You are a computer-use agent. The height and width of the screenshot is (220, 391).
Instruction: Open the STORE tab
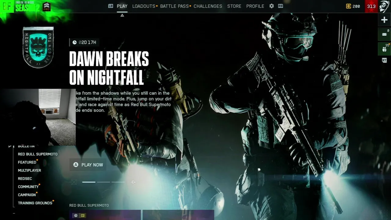pos(234,6)
